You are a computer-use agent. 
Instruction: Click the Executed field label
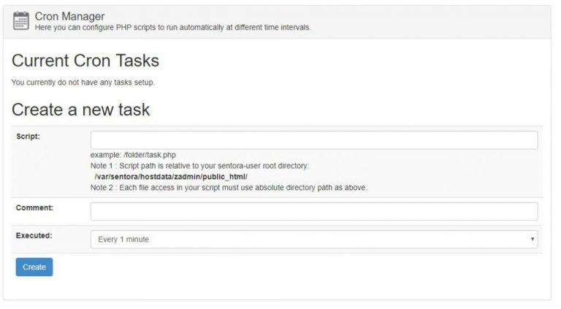[34, 236]
